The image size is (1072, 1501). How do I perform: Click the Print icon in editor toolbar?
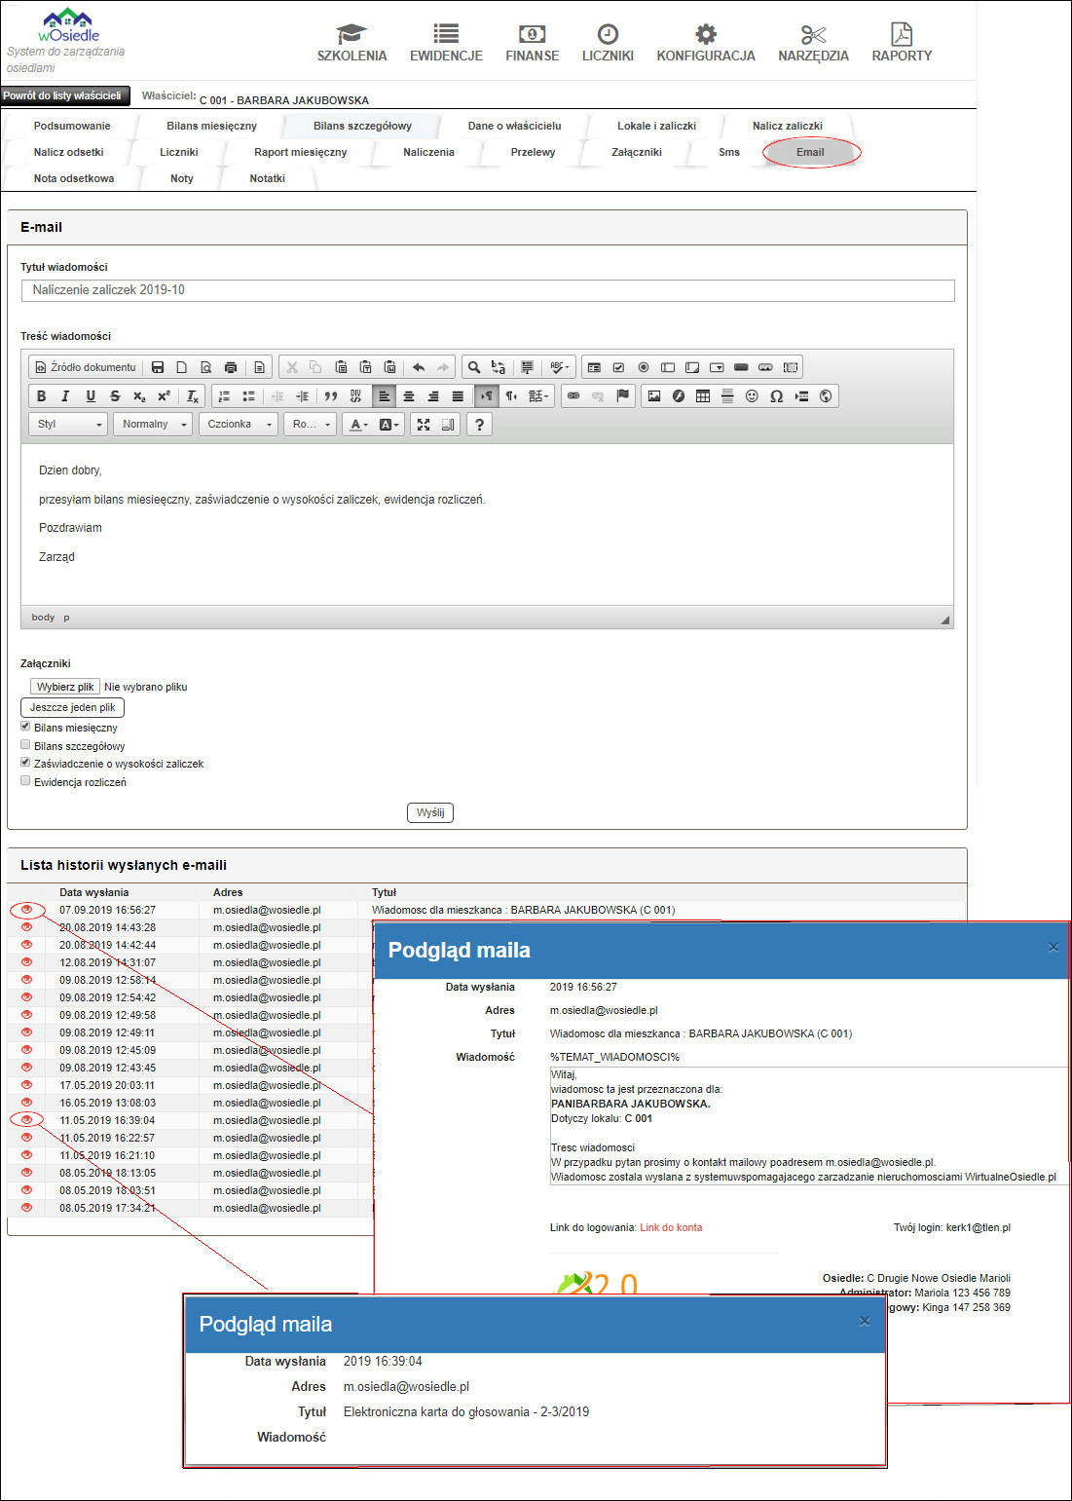coord(231,367)
